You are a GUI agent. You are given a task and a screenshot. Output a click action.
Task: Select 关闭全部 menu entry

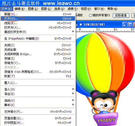click(x=38, y=50)
